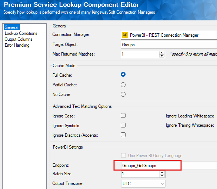The image size is (217, 189).
Task: Click the Max Returned Matches value field
Action: tap(140, 54)
